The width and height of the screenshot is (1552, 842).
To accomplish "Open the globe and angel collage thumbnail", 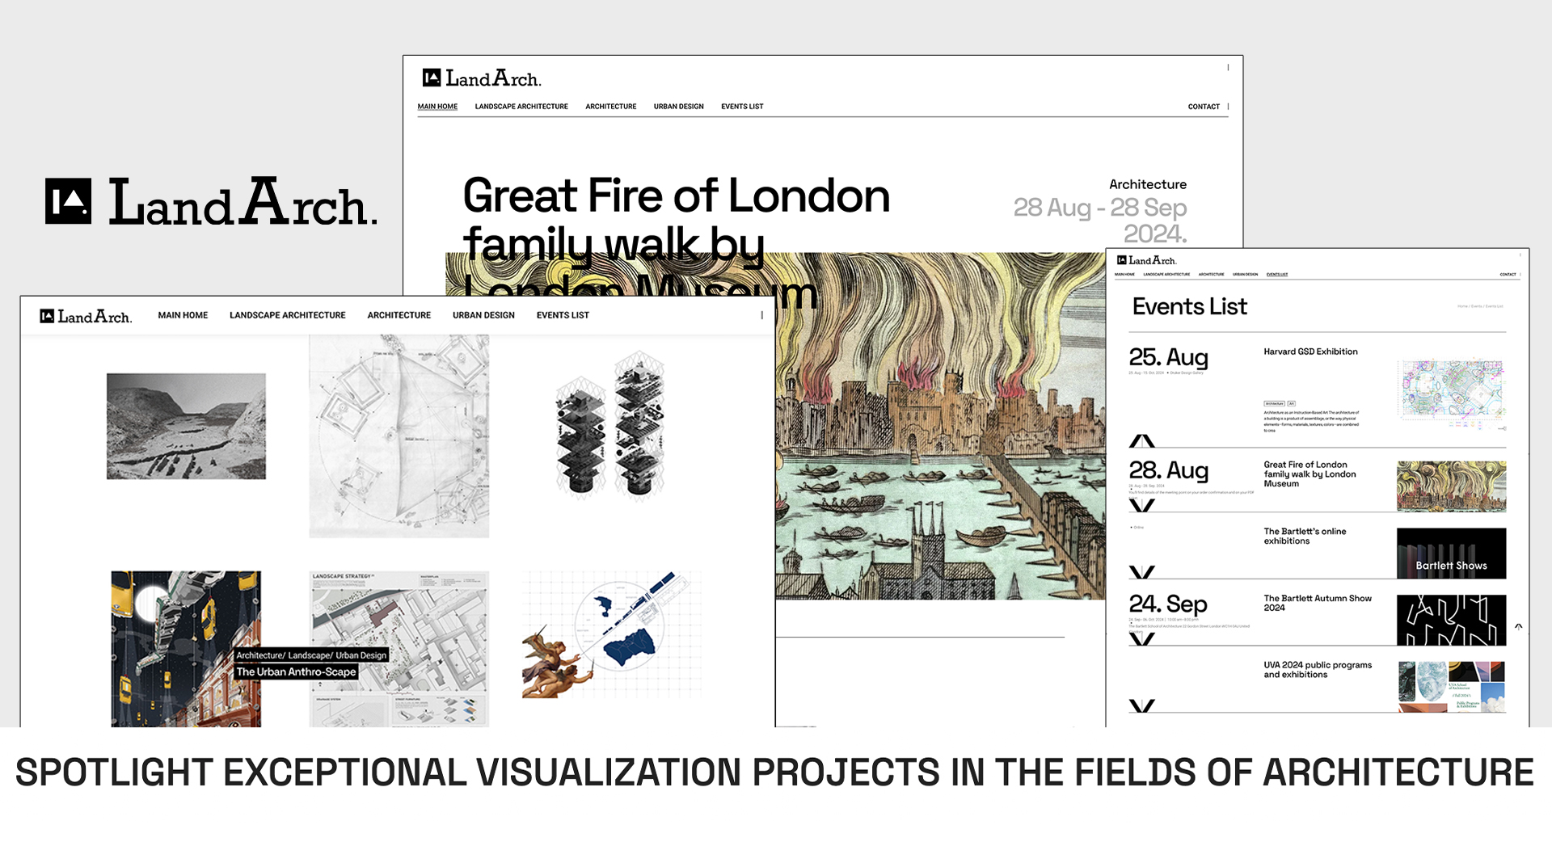I will (612, 634).
